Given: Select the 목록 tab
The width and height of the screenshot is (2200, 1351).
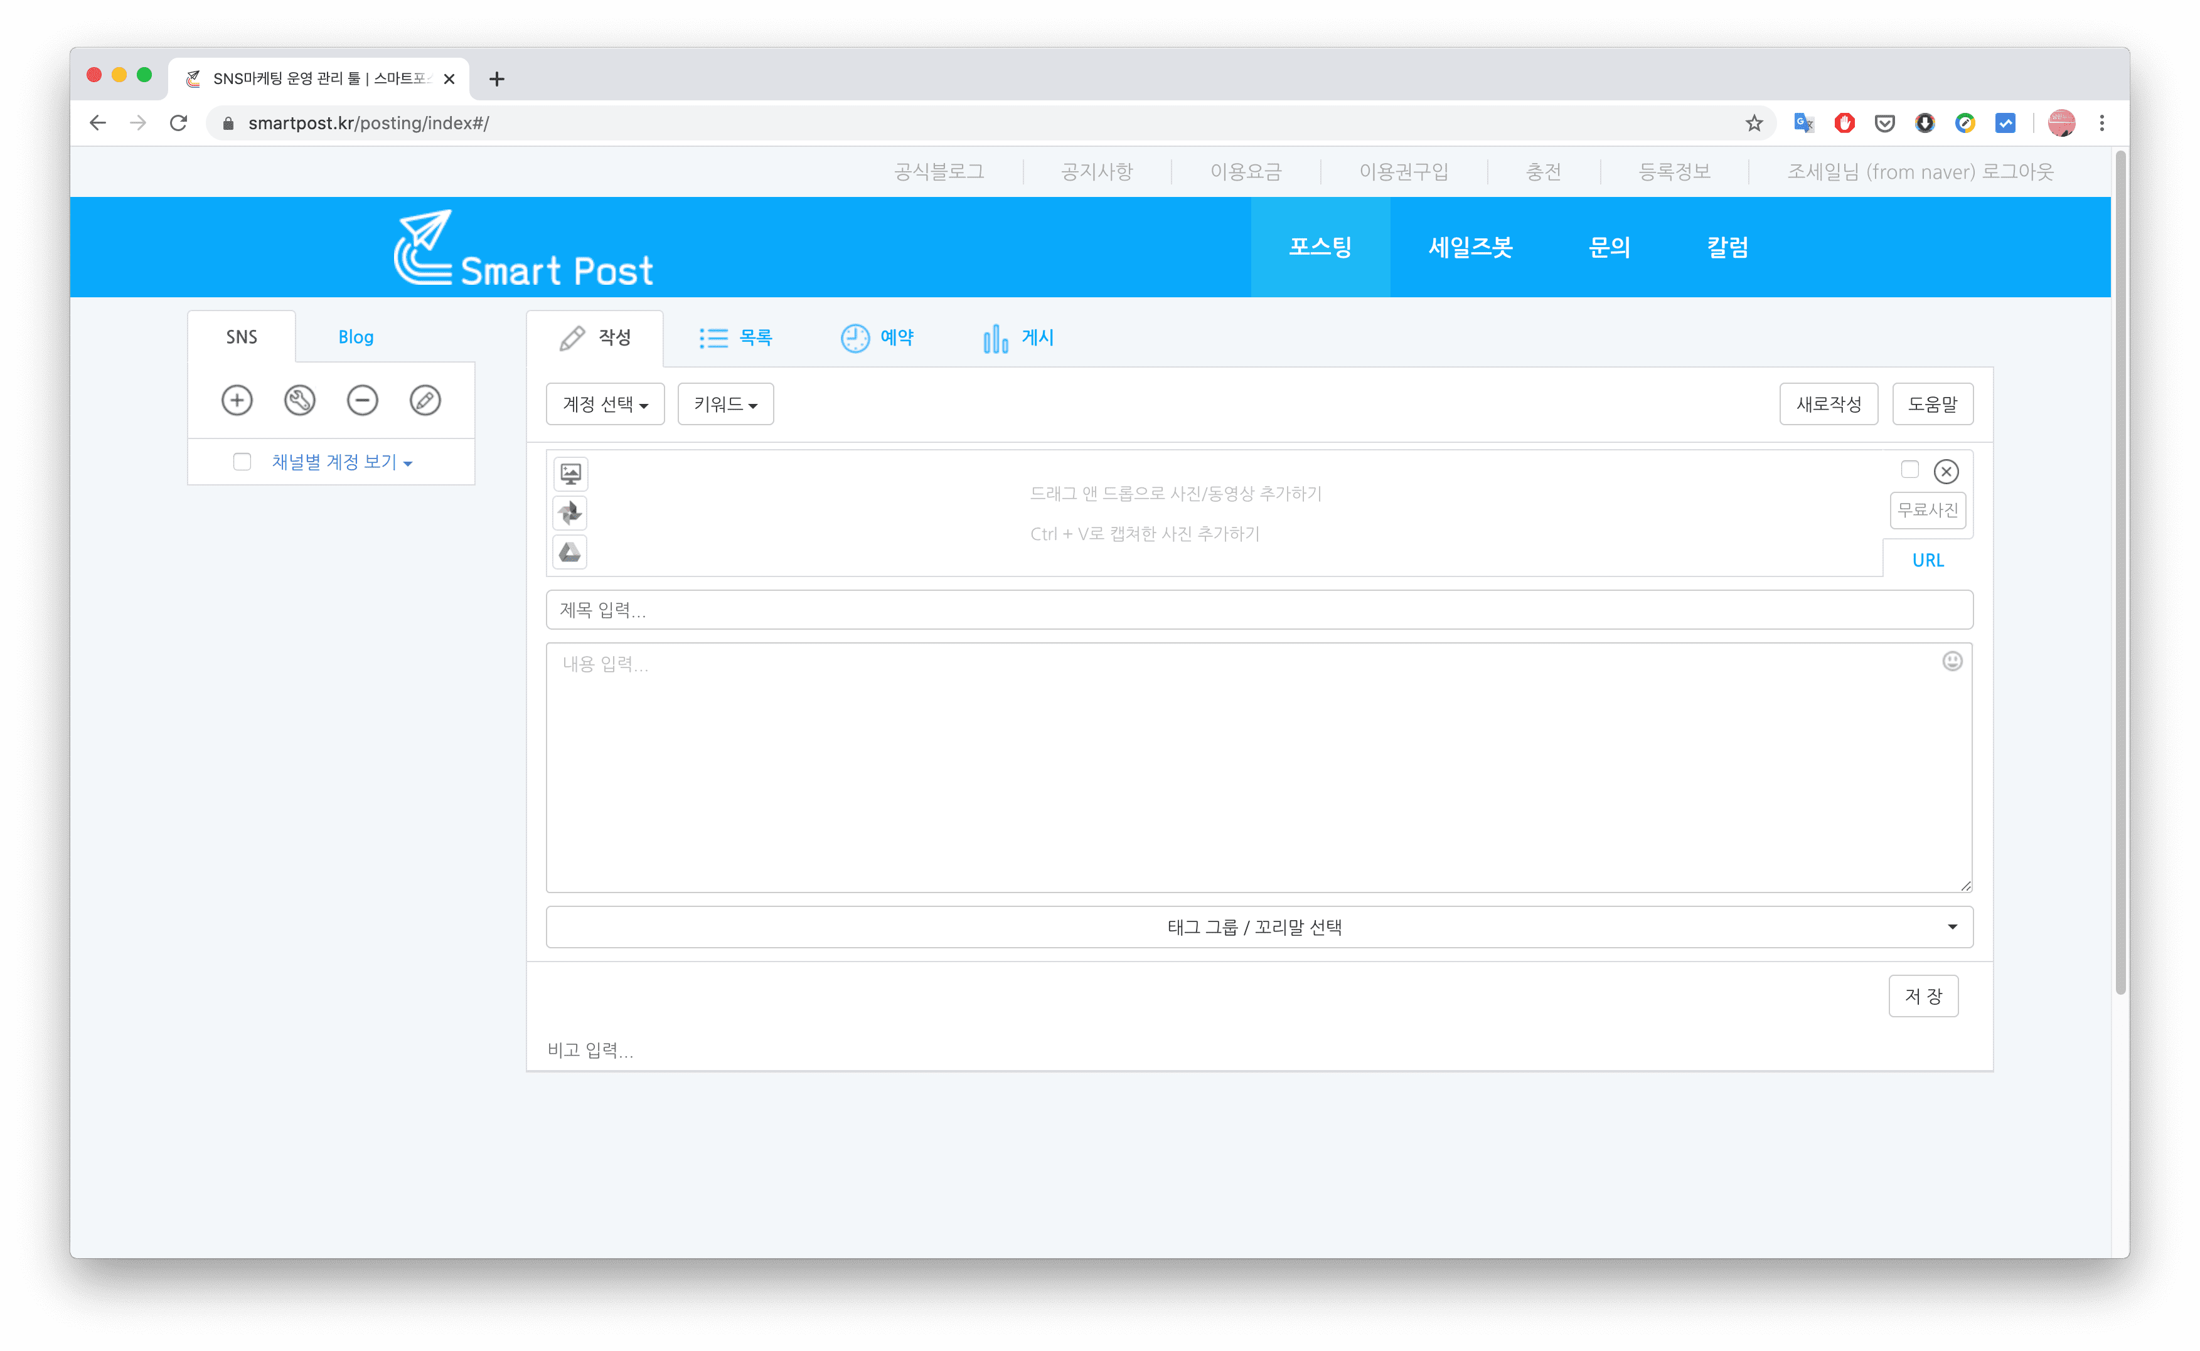Looking at the screenshot, I should (x=735, y=337).
